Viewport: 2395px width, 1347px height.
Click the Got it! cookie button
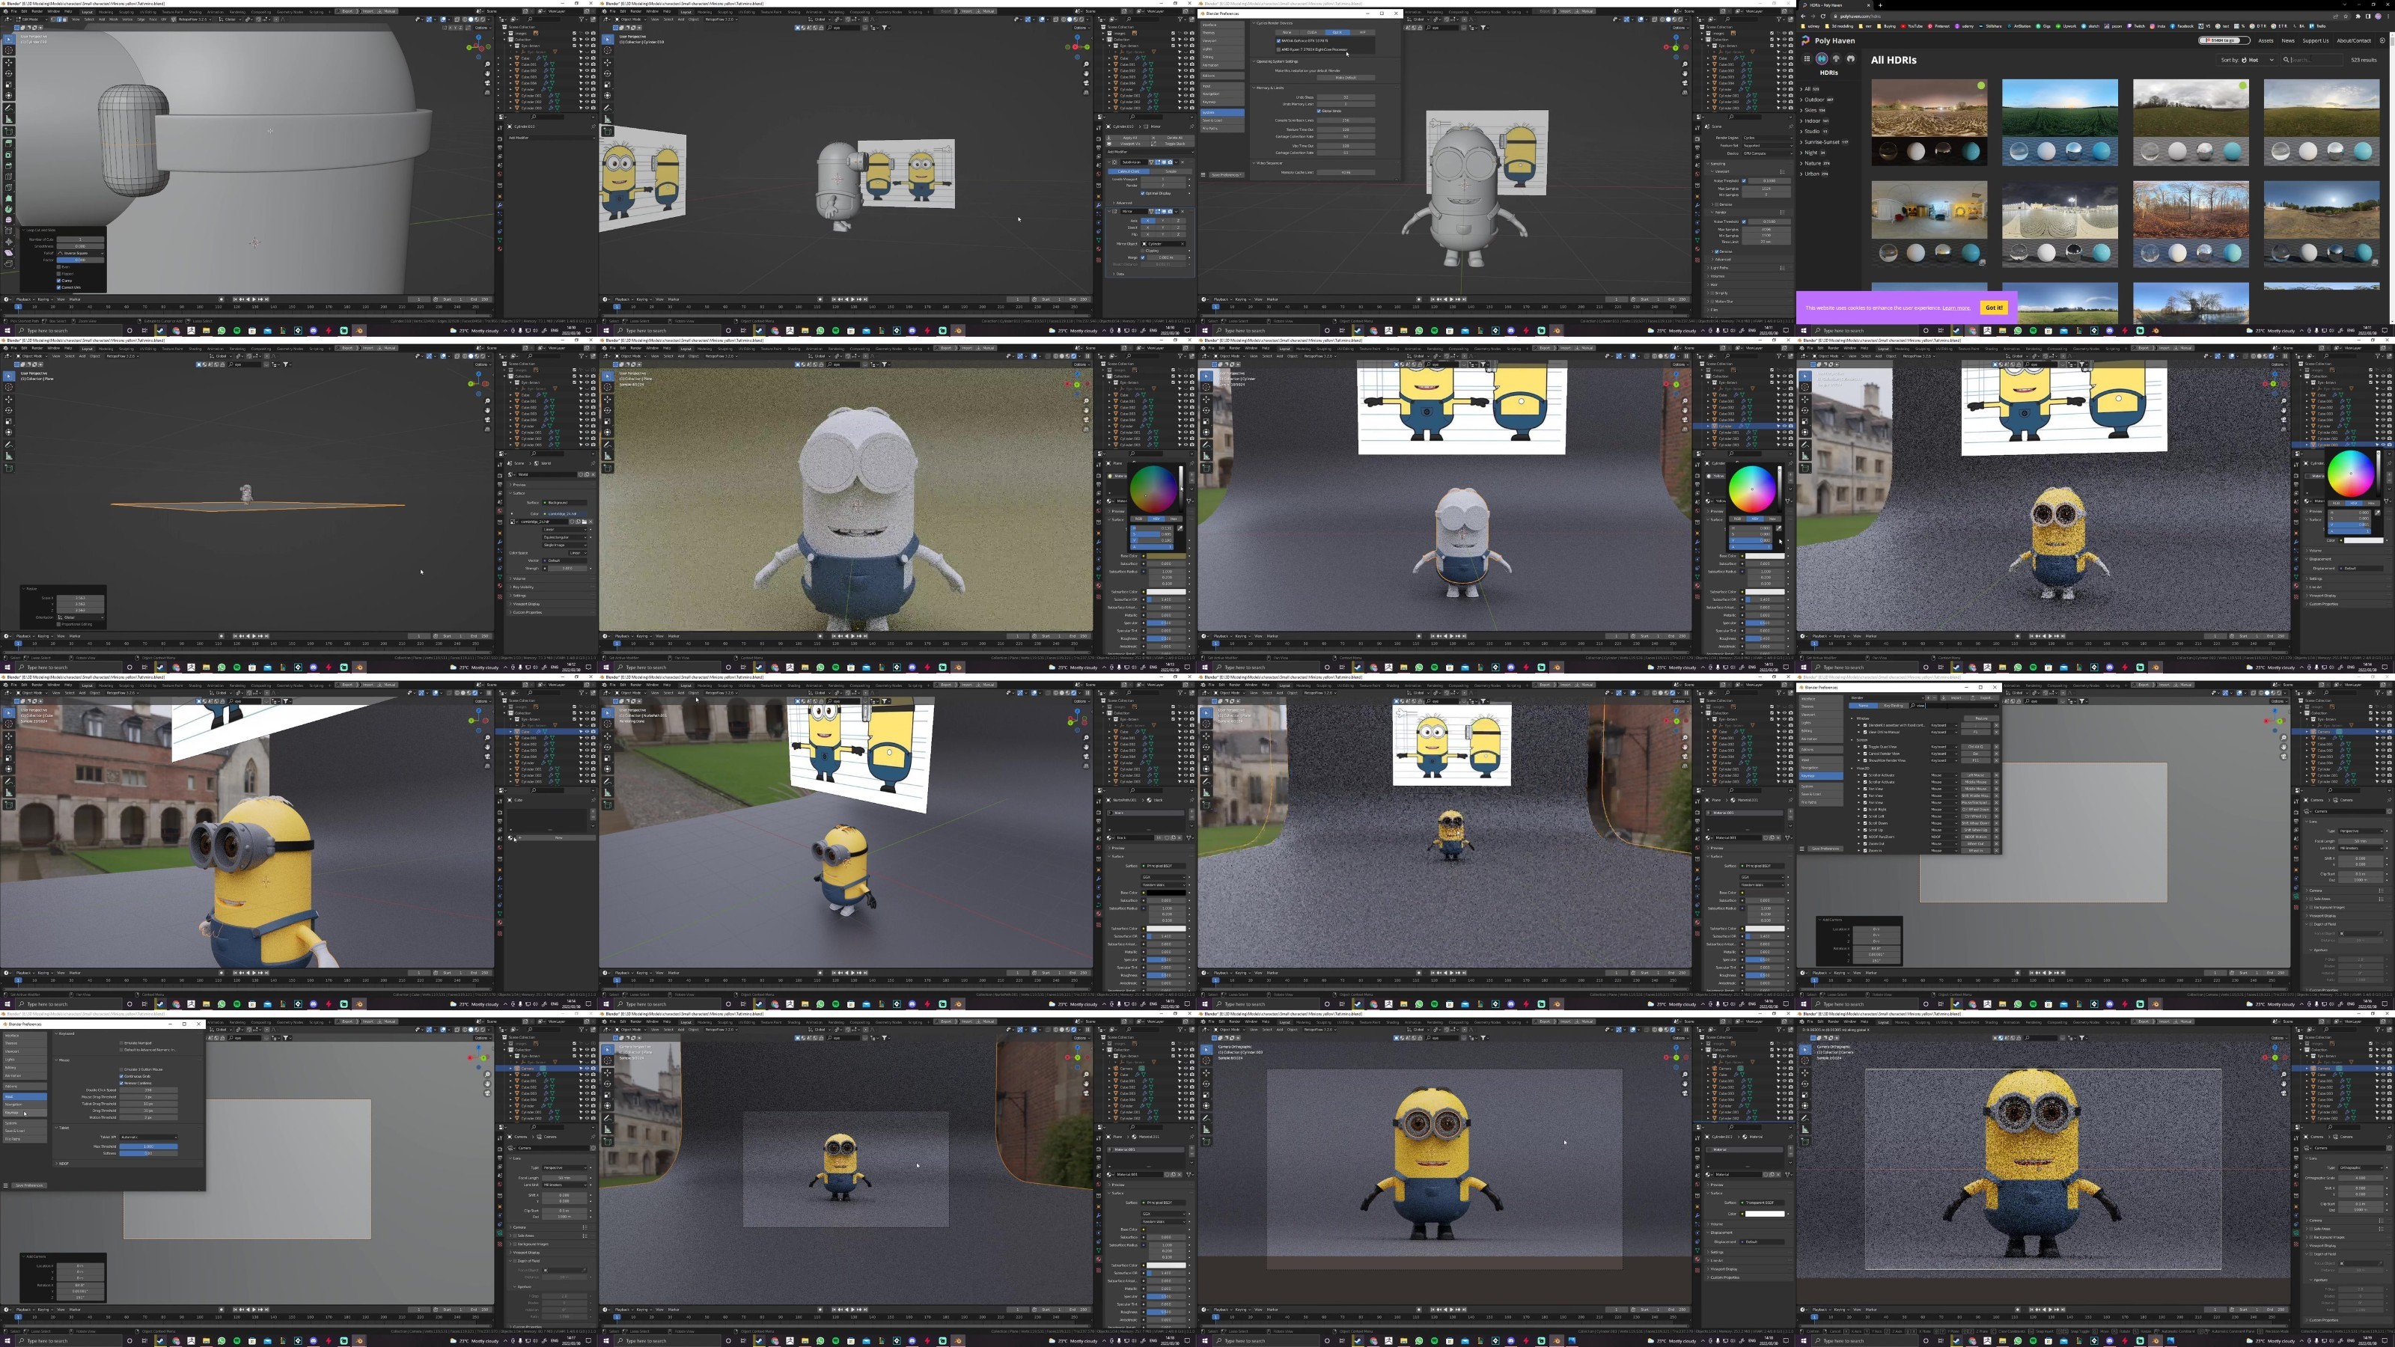[x=1995, y=308]
